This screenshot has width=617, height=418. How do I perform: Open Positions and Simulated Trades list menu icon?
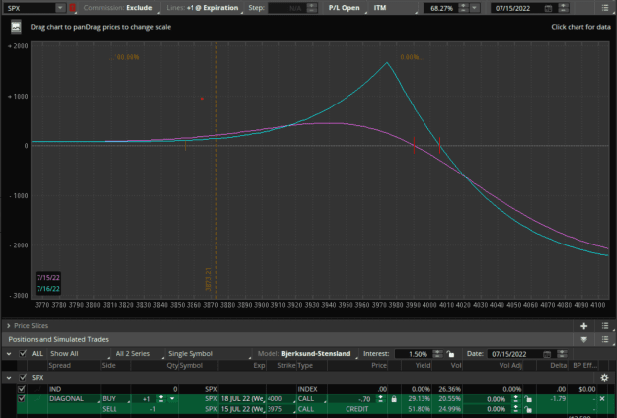(x=605, y=339)
